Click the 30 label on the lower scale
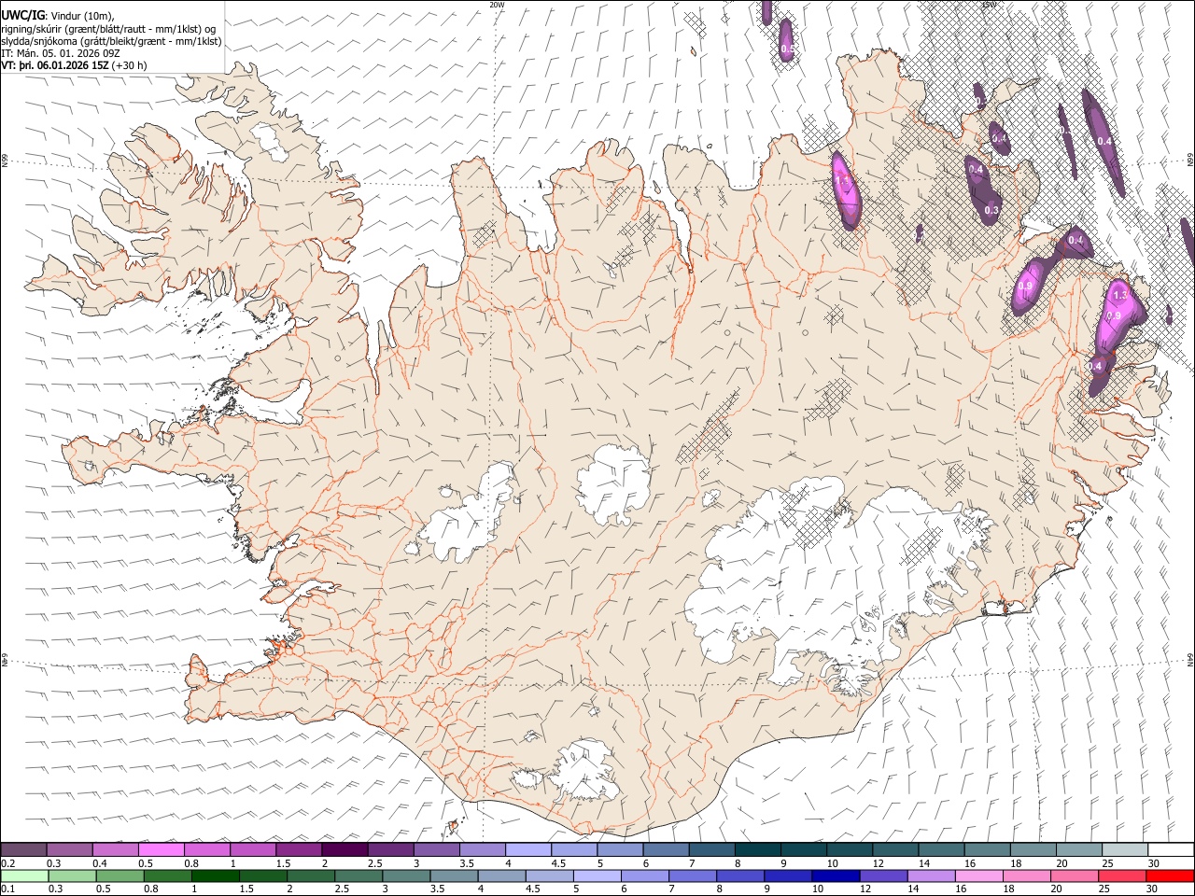 coord(1151,889)
